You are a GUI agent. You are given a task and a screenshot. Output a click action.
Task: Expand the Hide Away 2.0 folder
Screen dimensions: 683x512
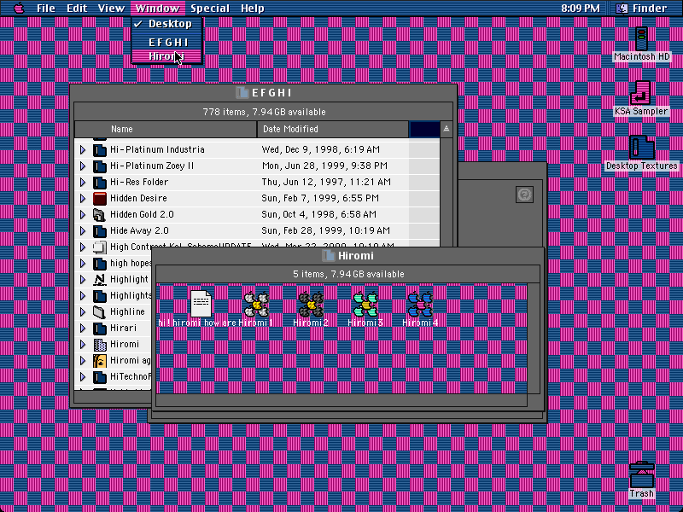83,230
